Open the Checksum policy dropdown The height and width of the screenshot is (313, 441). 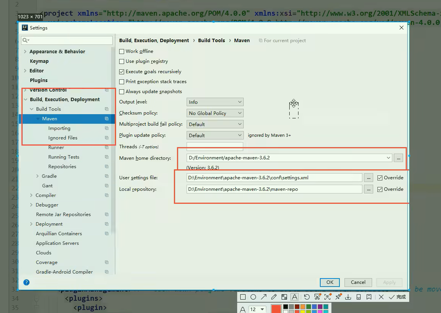coord(215,113)
